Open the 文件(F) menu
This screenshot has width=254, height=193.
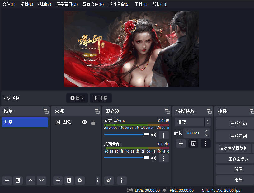click(9, 4)
